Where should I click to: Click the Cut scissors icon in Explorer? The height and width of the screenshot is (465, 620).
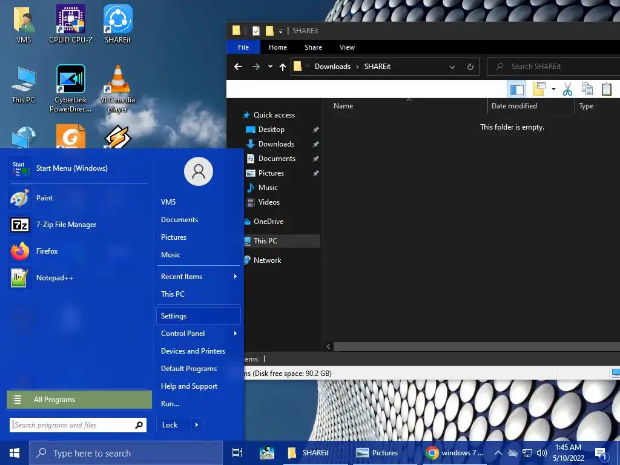point(567,89)
